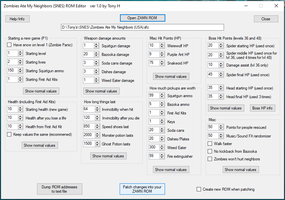Screen dimensions: 285x200
Task: Increase Werewolf HP using up arrow
Action: pyautogui.click(x=162, y=44)
